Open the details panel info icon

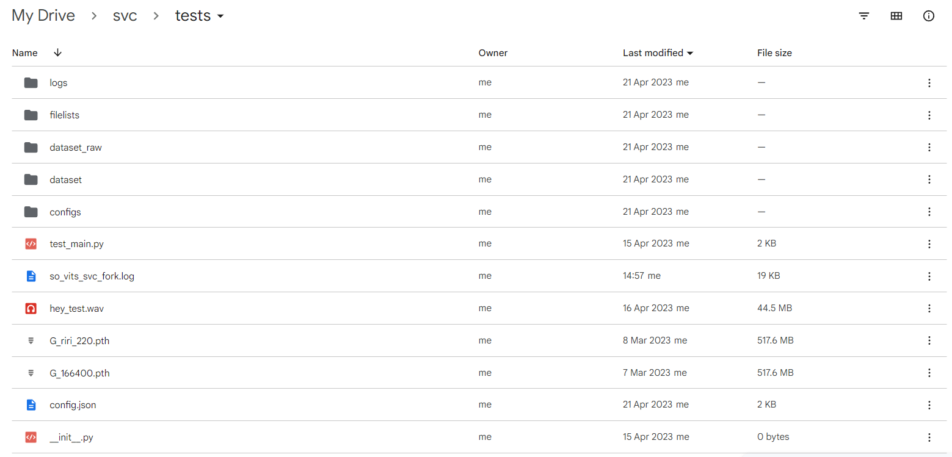coord(928,15)
